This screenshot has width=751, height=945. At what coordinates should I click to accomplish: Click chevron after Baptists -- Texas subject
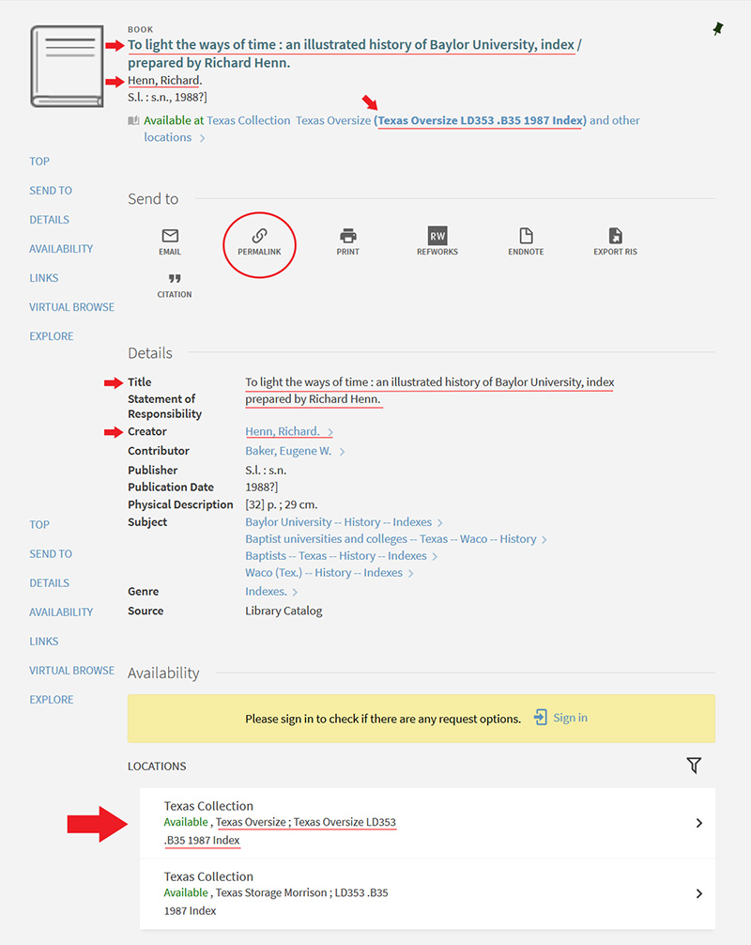pos(435,556)
